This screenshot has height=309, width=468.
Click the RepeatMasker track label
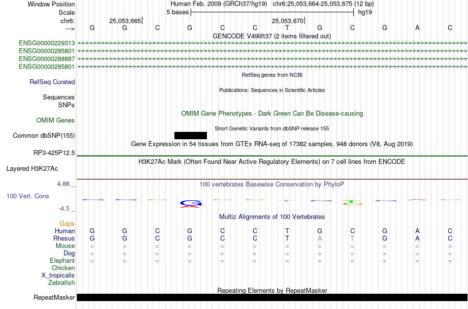click(x=54, y=297)
